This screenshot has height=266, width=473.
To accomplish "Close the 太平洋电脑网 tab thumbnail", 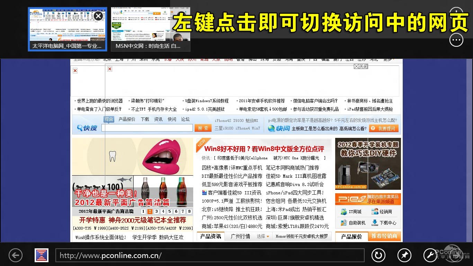I will coord(98,16).
